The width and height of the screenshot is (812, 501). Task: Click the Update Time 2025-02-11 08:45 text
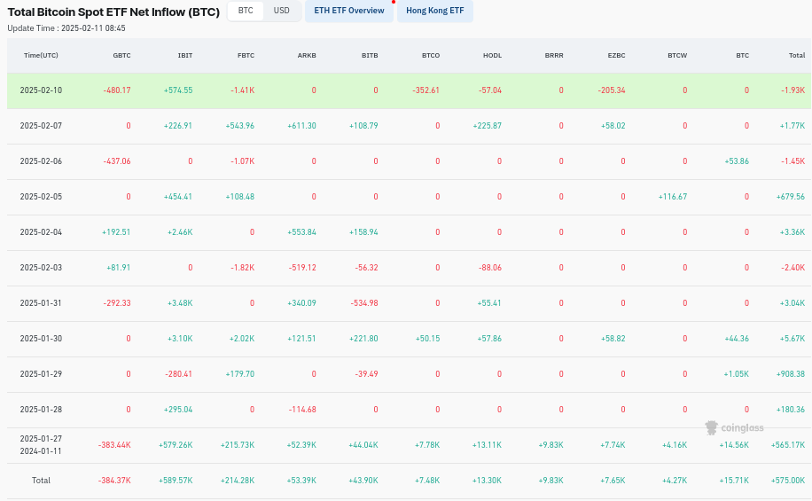[66, 28]
